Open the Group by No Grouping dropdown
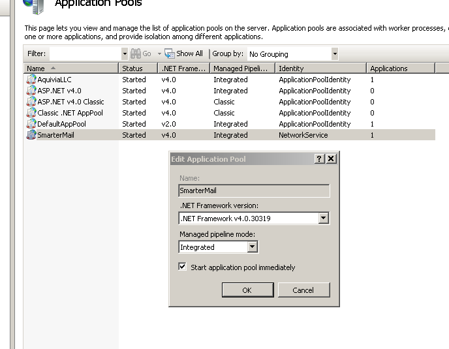Viewport: 449px width, 349px height. click(x=335, y=53)
